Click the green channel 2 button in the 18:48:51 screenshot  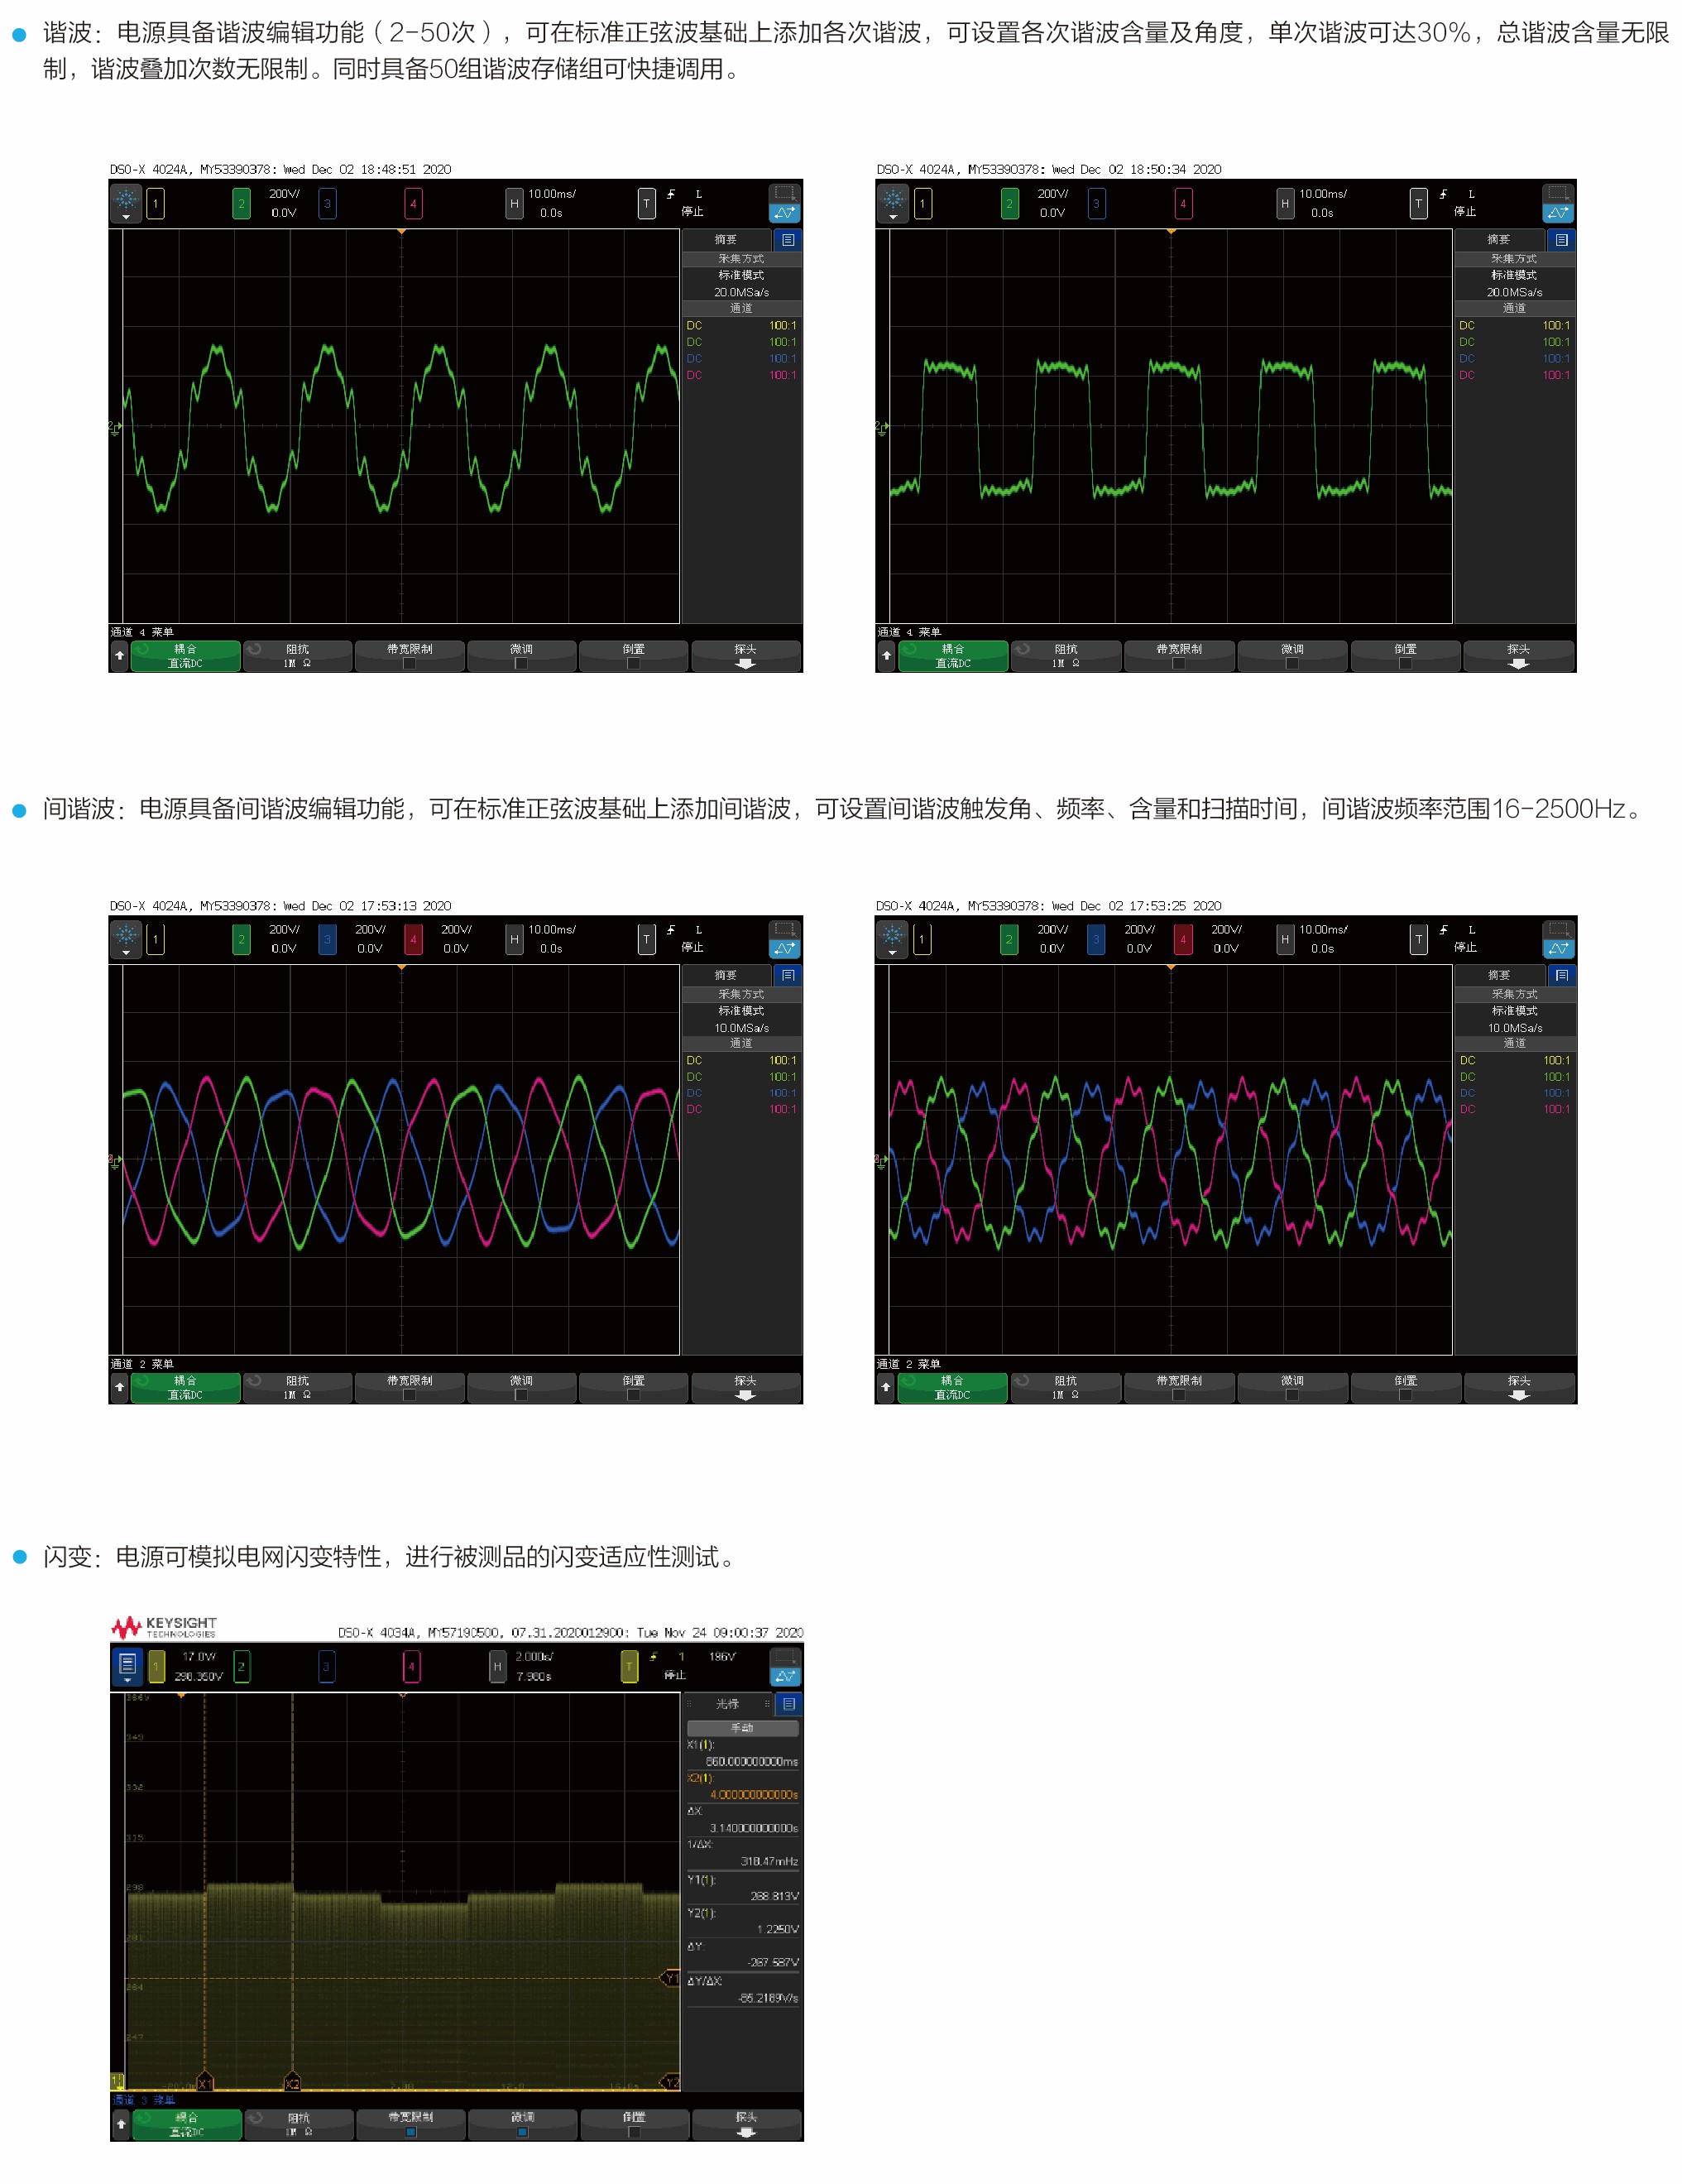(x=241, y=203)
